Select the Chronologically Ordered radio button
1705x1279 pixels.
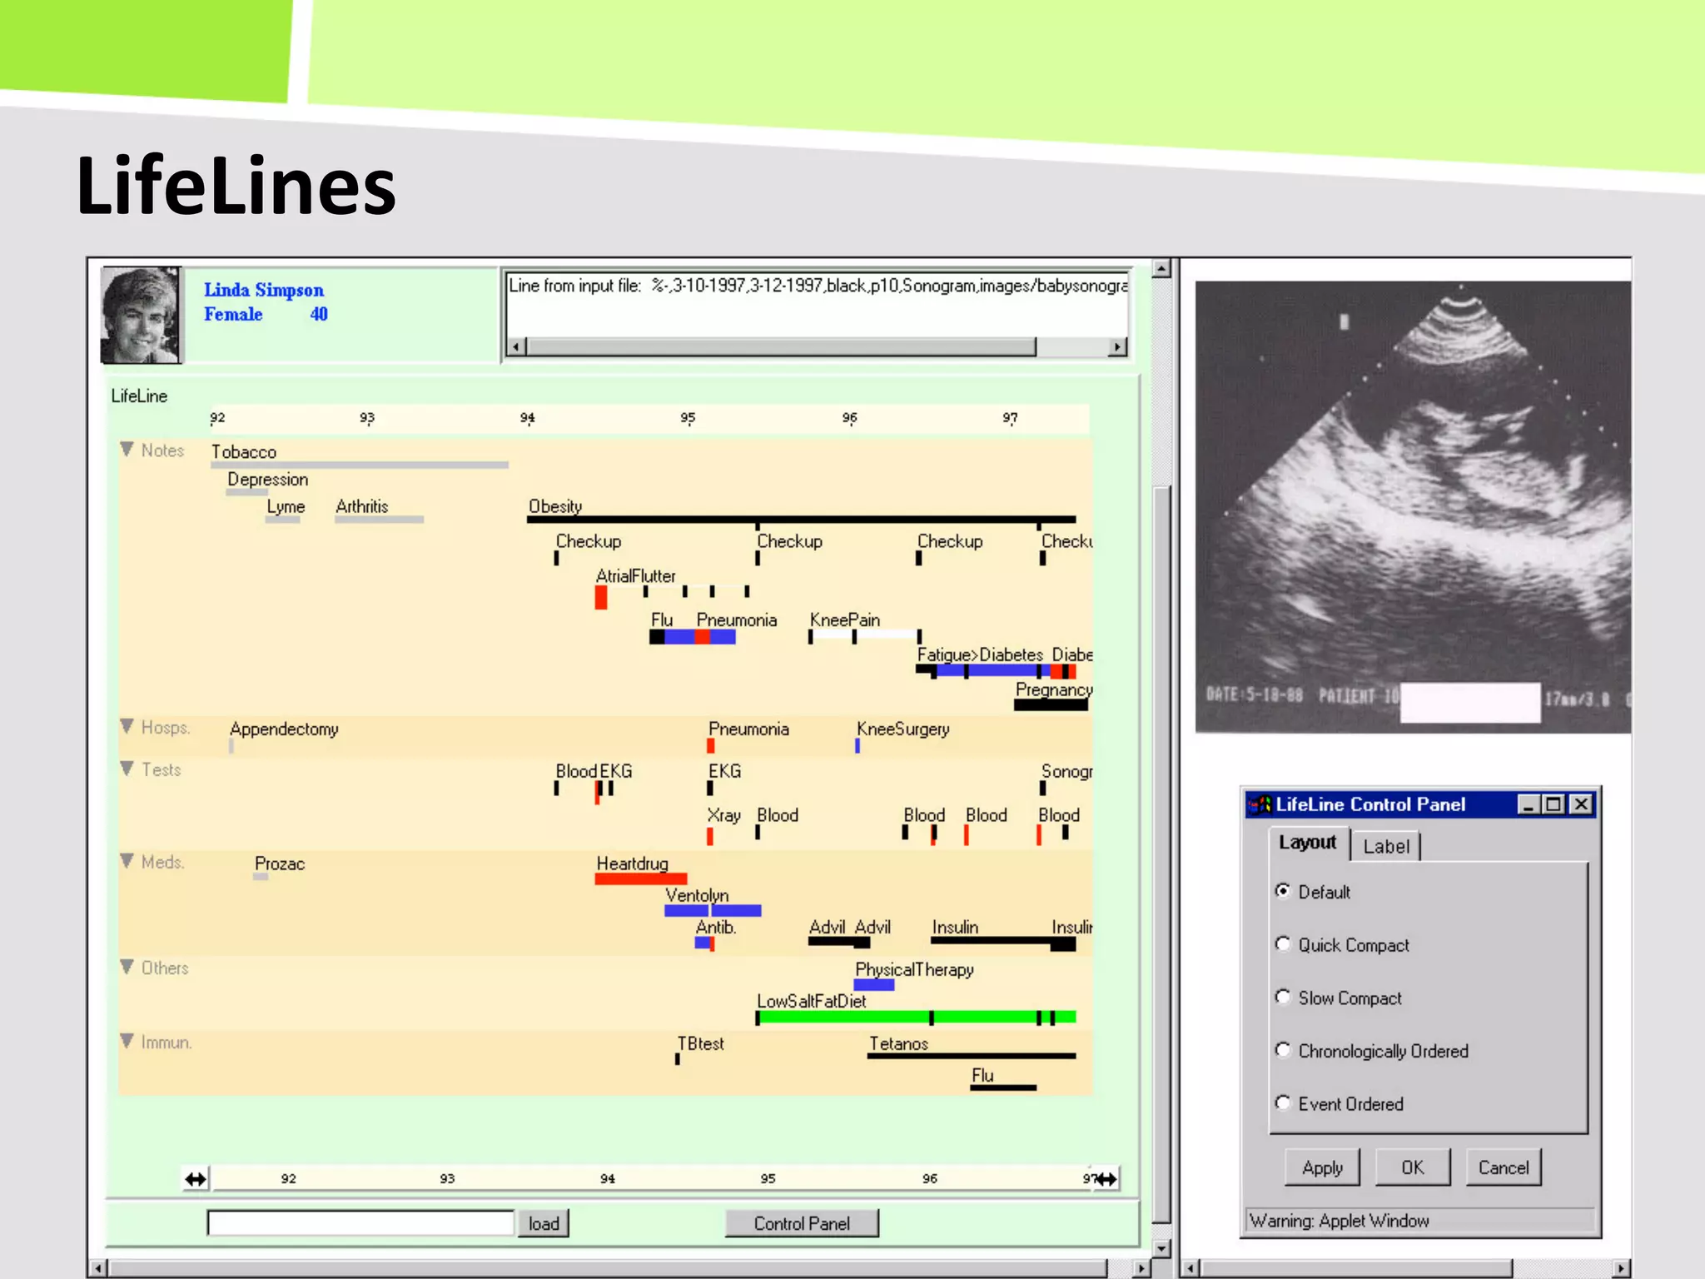(x=1283, y=1050)
